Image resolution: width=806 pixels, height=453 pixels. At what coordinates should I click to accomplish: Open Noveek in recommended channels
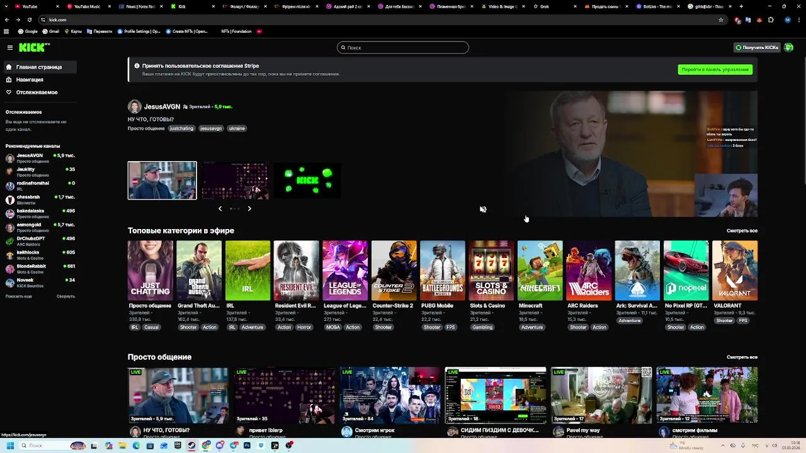click(x=40, y=282)
